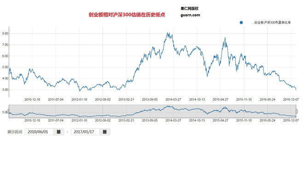Click the 8.00 y-axis value label
Screen dimensions: 304x184
coord(5,33)
